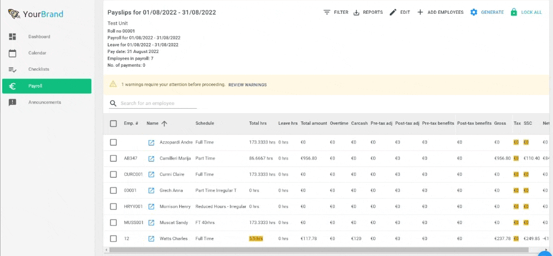This screenshot has height=256, width=553.
Task: Click the EDIT button label
Action: [x=405, y=12]
